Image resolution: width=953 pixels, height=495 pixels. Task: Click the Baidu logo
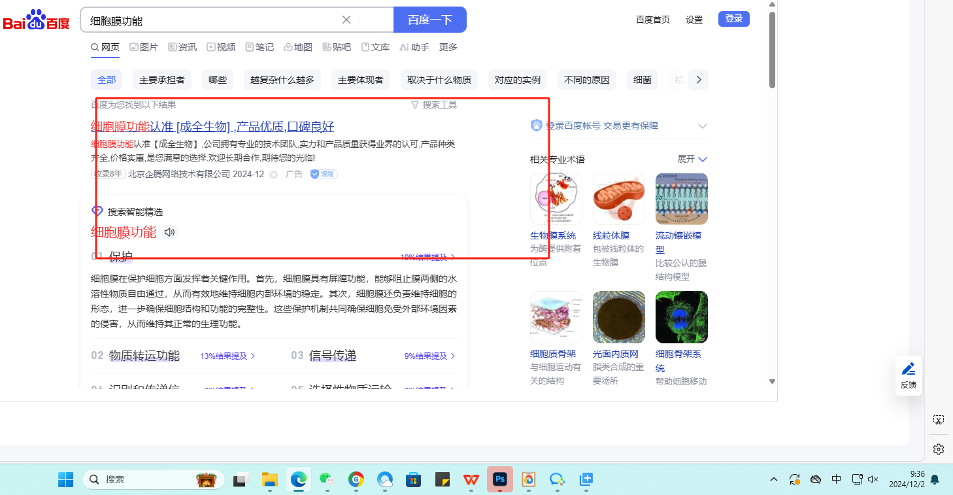(x=36, y=20)
